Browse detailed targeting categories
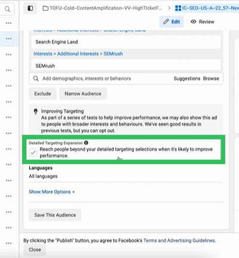Screen dimensions: 239x258 pos(211,78)
